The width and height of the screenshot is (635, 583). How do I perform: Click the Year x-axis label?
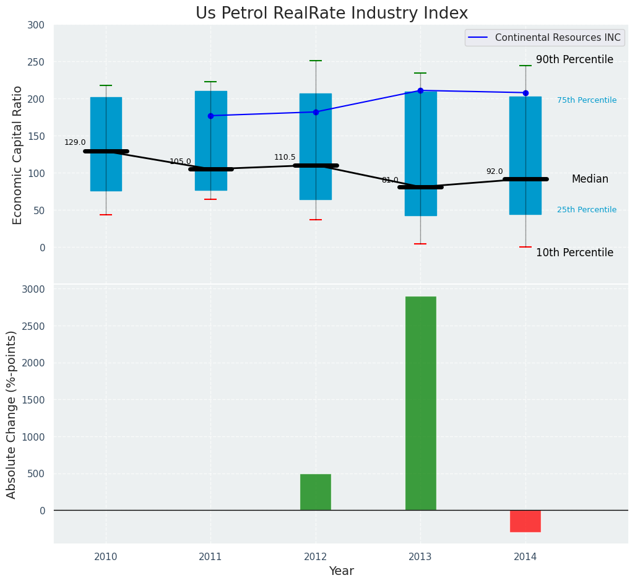[x=341, y=571]
